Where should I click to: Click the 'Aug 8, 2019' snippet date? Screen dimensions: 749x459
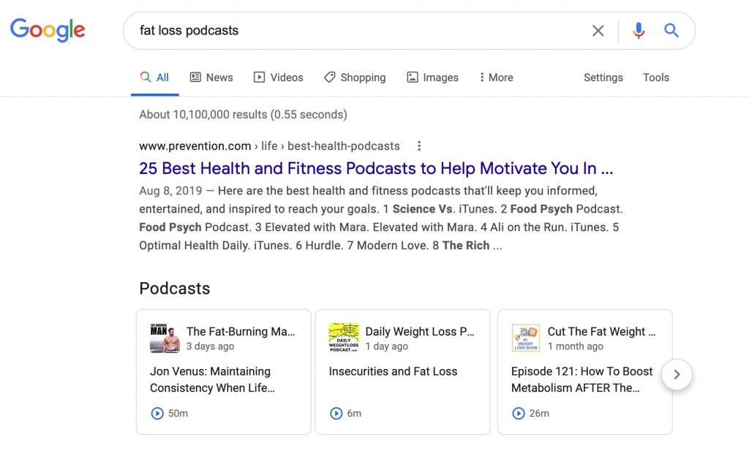[170, 191]
